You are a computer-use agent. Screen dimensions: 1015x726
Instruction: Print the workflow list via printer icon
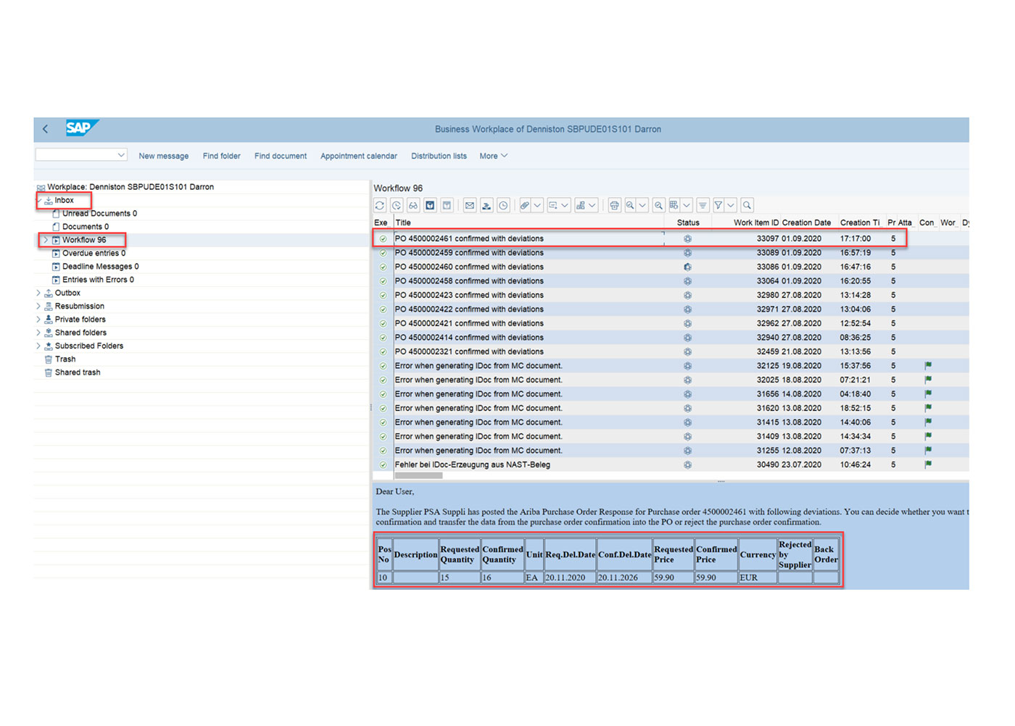[x=614, y=205]
